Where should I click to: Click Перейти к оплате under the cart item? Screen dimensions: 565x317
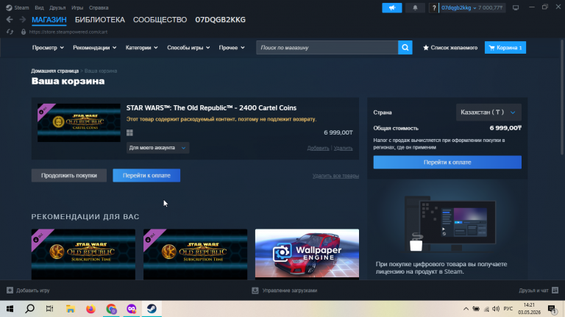pos(146,176)
